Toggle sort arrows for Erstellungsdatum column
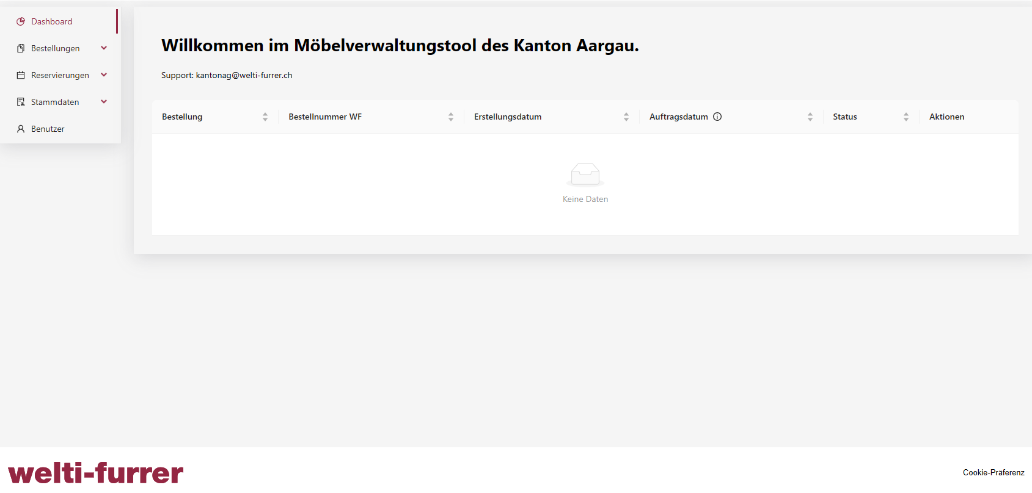This screenshot has height=493, width=1032. pyautogui.click(x=626, y=117)
